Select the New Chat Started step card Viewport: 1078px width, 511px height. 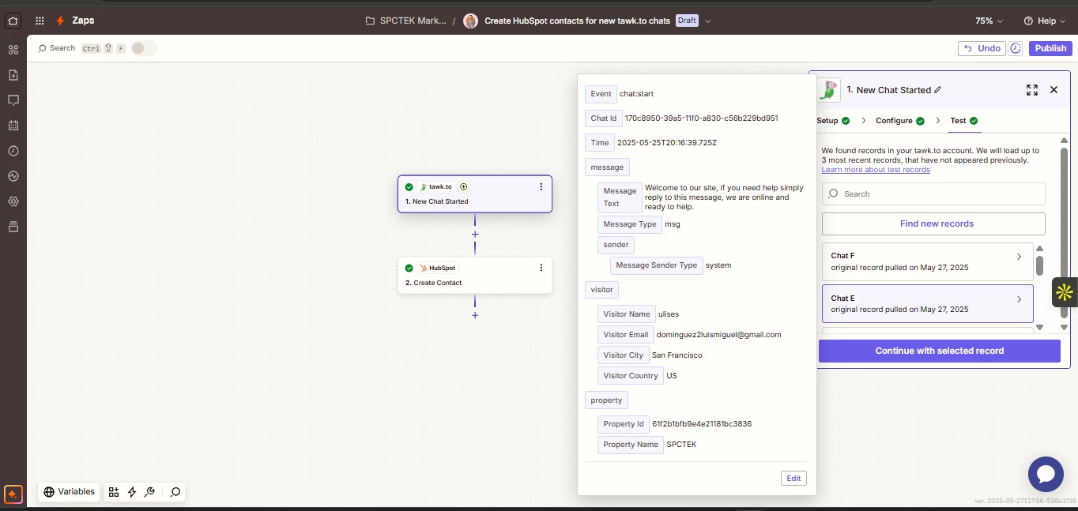tap(475, 194)
